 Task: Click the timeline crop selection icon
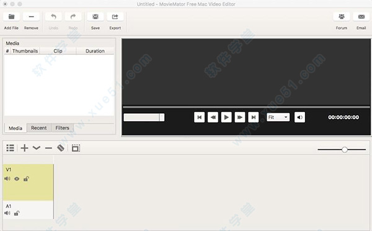pos(76,148)
